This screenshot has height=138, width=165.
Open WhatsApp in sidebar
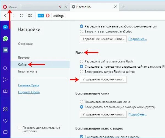(5, 38)
